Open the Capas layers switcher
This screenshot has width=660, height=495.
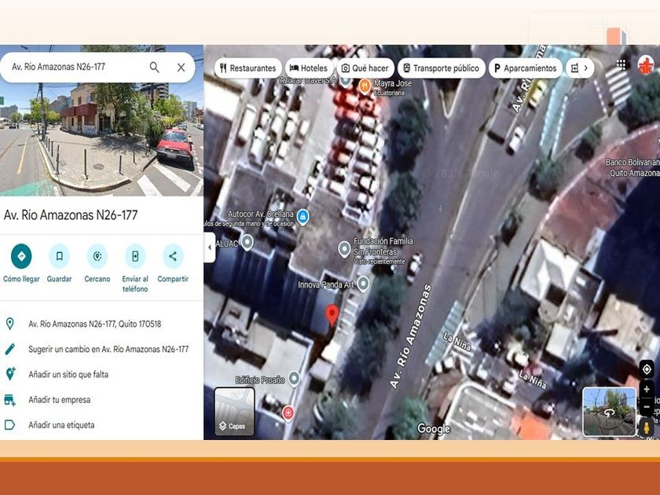(x=234, y=411)
